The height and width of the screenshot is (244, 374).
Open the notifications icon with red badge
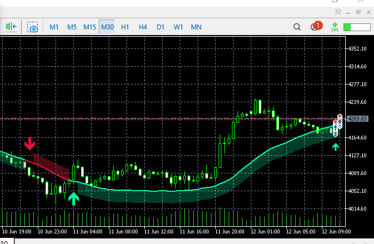click(x=316, y=26)
